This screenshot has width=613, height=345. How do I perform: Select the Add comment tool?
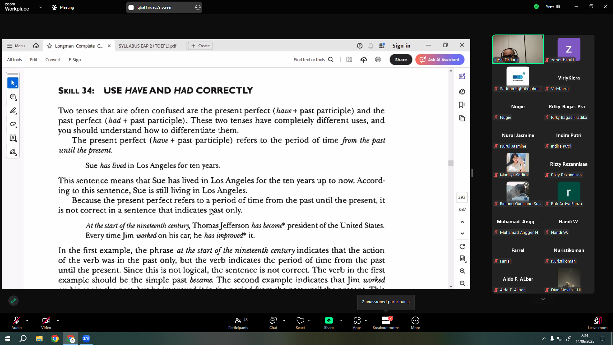13,97
